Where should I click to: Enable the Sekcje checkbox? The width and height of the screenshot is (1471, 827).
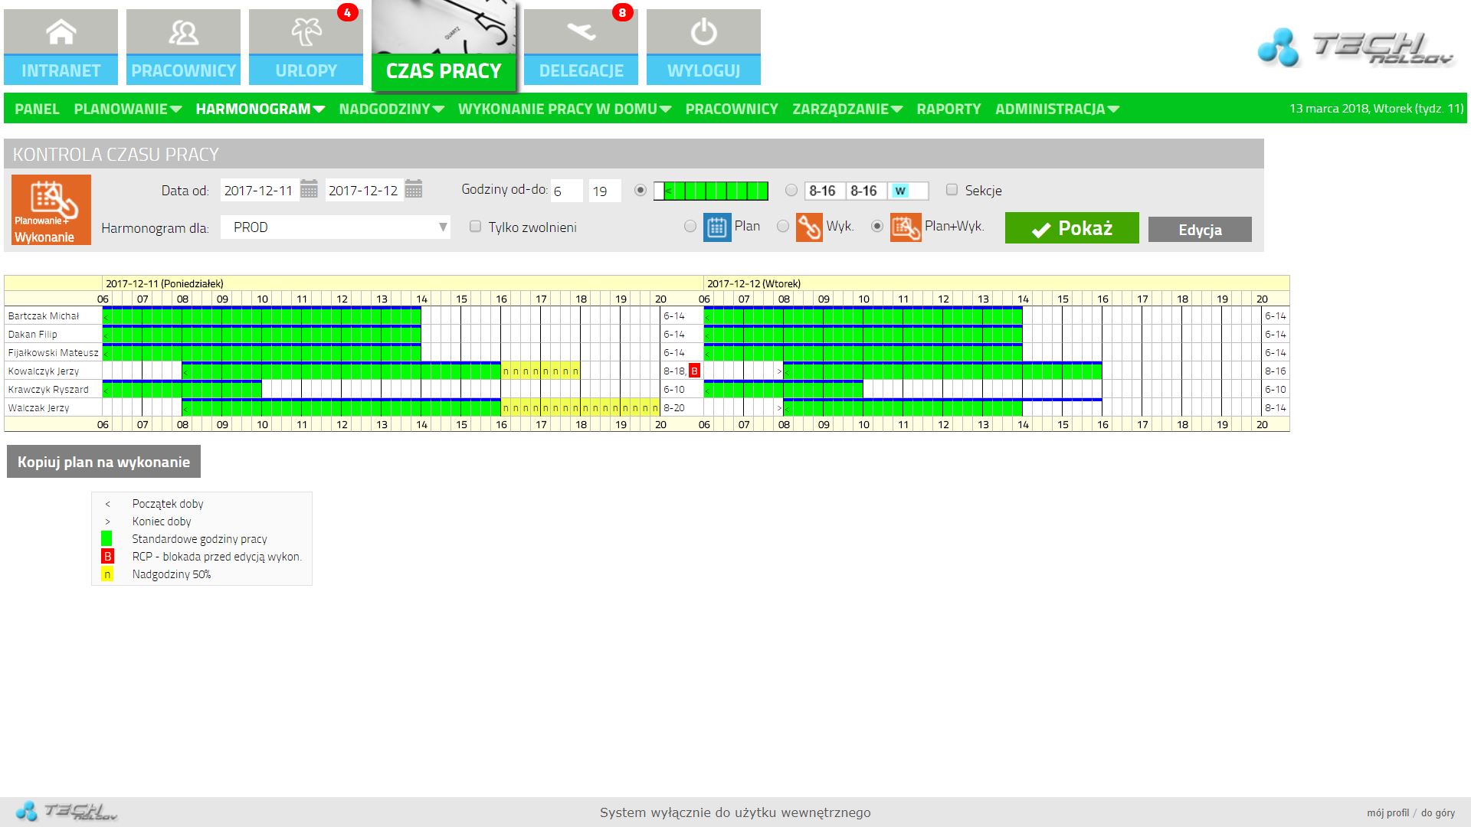tap(952, 190)
